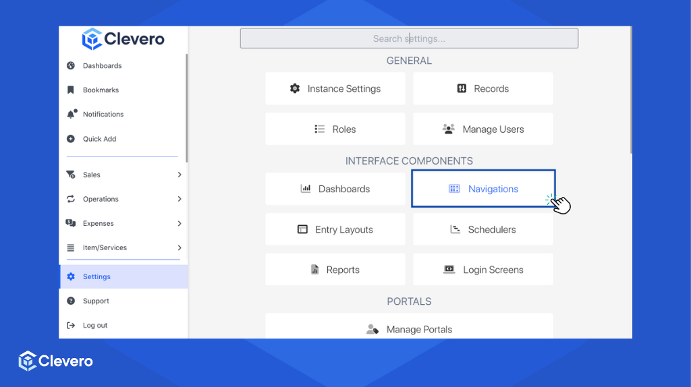Screen dimensions: 691x387
Task: Click the Support question mark icon
Action: 70,301
